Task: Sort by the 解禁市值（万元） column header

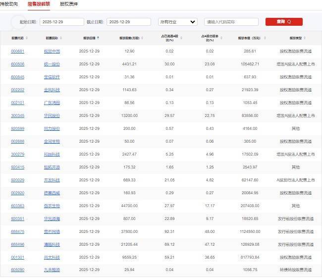Action: [x=249, y=38]
